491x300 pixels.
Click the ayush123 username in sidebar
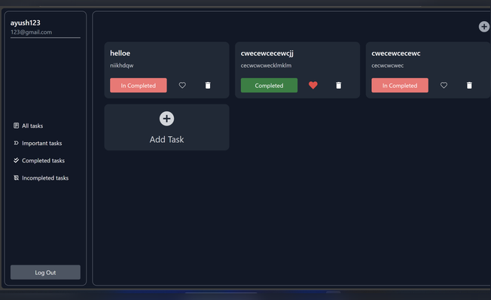tap(26, 23)
